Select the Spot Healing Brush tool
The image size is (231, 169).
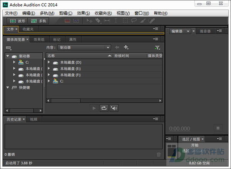click(x=152, y=21)
